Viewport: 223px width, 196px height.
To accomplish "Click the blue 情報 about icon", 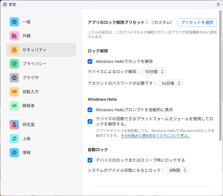I will coord(14,153).
